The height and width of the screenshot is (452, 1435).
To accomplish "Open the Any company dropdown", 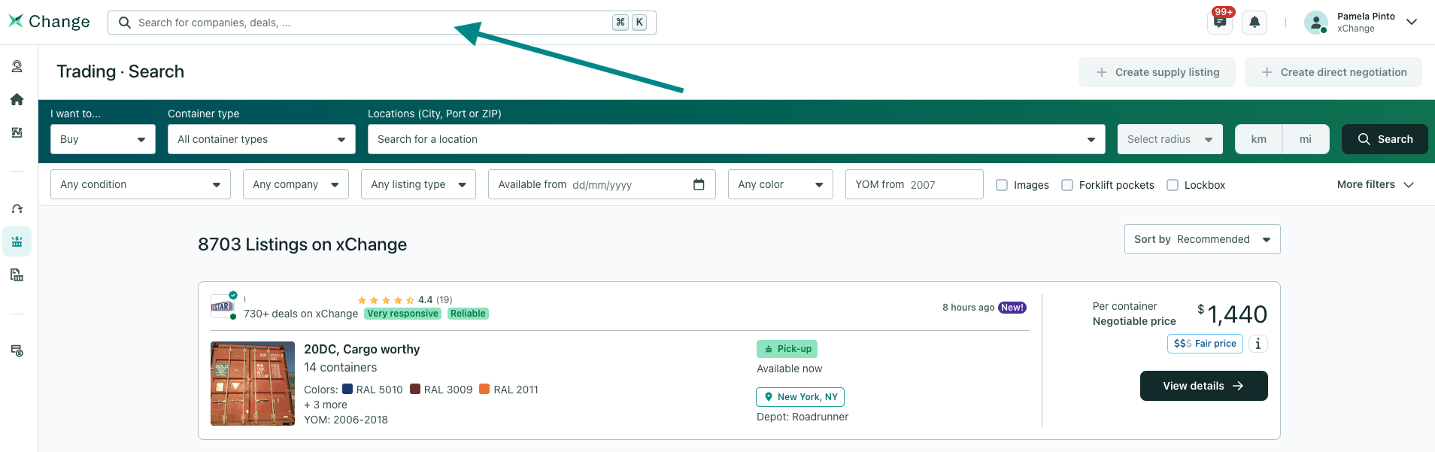I will coord(296,184).
